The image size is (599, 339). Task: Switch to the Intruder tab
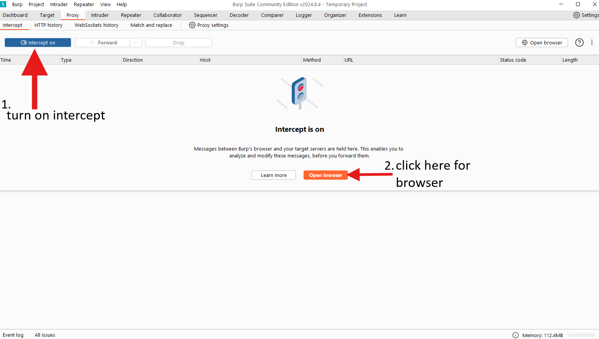tap(100, 15)
